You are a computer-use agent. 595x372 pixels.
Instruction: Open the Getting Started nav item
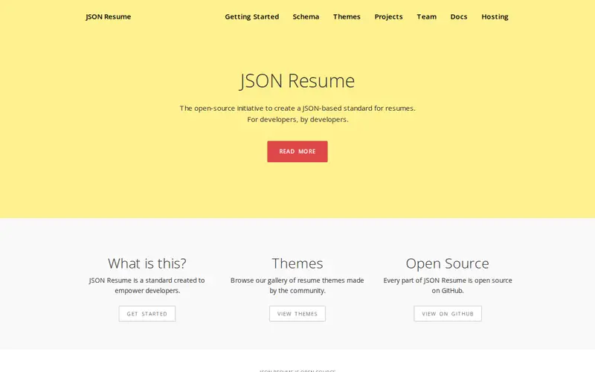point(252,16)
